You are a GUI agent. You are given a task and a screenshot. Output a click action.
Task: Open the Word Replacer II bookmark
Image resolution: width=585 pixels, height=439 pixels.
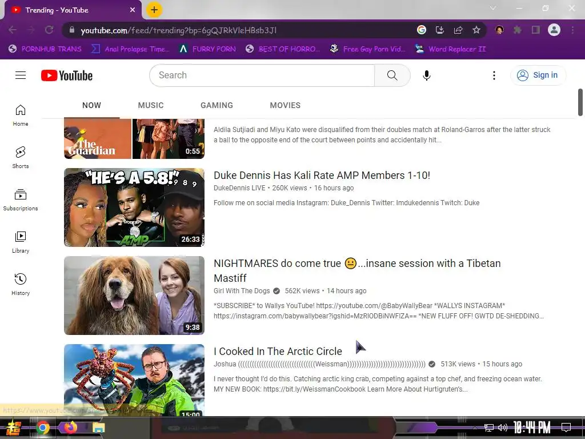[450, 49]
